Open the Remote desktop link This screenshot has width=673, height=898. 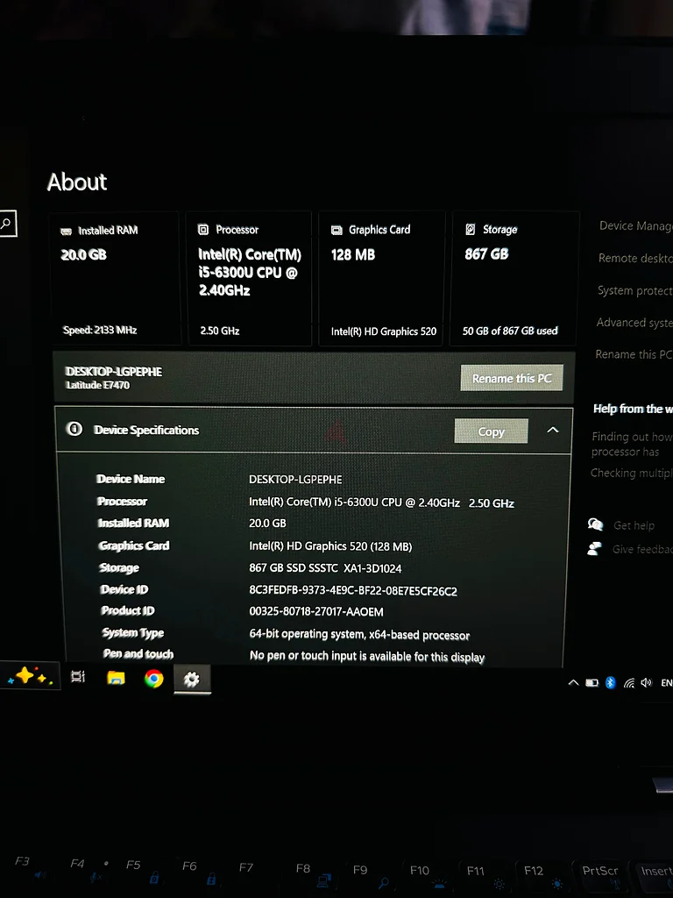pos(635,259)
